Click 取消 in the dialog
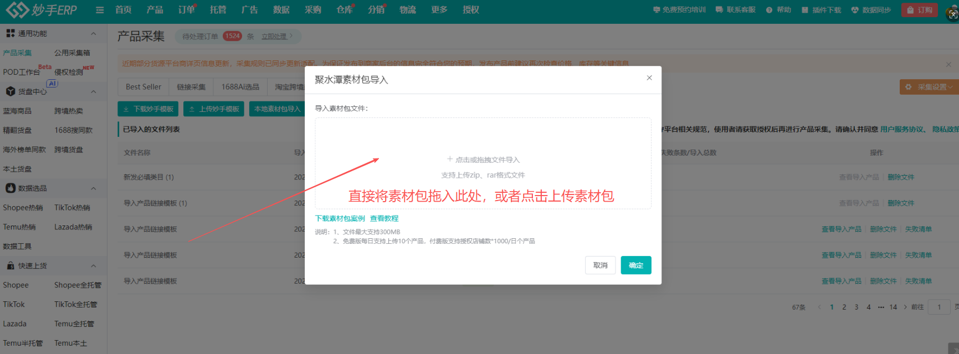The width and height of the screenshot is (959, 354). [x=601, y=265]
